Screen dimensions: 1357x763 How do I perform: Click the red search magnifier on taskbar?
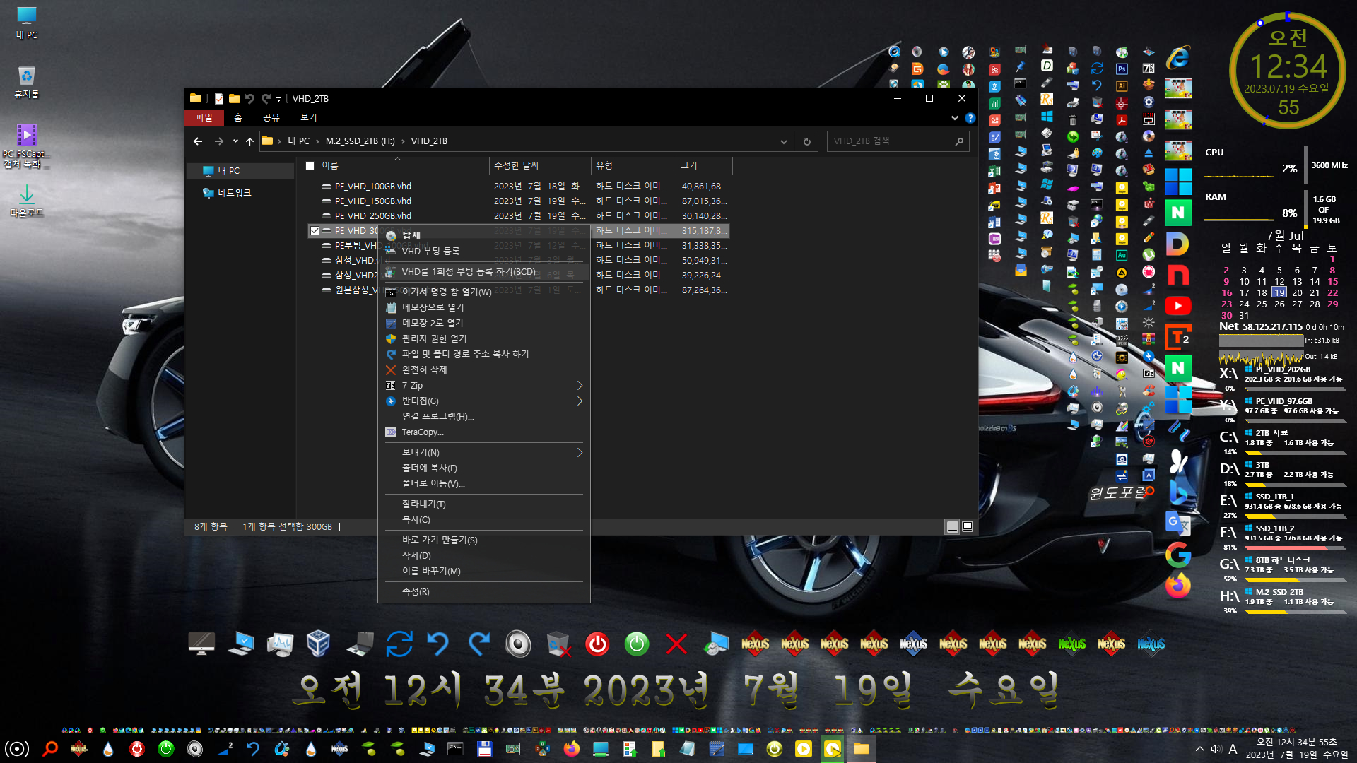tap(49, 749)
